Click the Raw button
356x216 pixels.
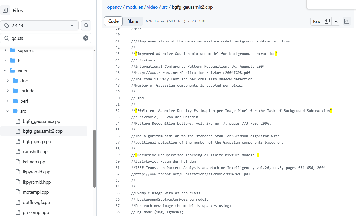click(x=316, y=21)
